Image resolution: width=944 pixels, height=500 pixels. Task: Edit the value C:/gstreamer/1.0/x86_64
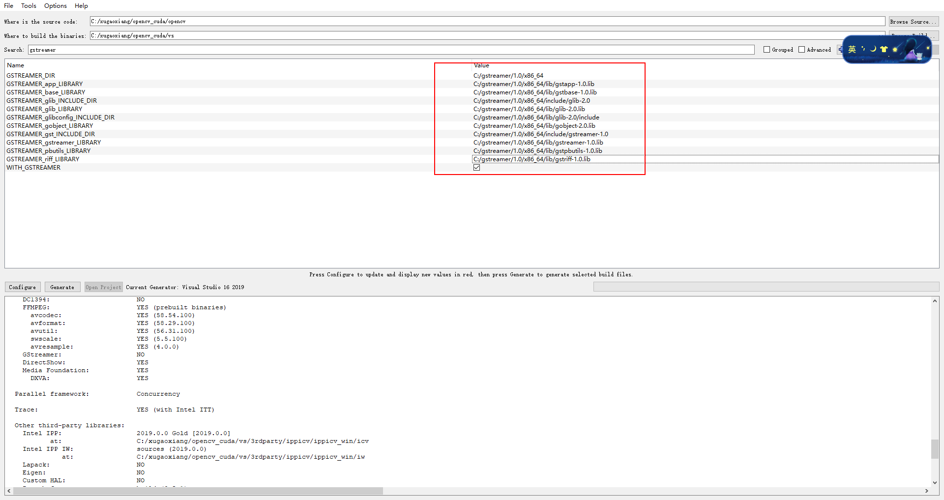(x=508, y=76)
